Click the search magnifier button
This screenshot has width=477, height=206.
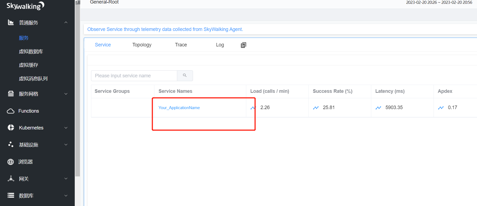coord(185,75)
